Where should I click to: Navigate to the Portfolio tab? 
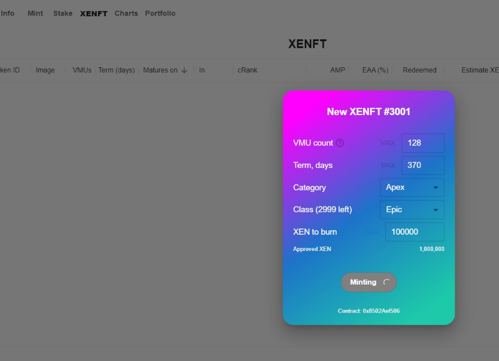coord(160,13)
